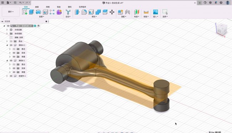The width and height of the screenshot is (232, 133).
Task: Open the data panel grid icon
Action: (2, 2)
